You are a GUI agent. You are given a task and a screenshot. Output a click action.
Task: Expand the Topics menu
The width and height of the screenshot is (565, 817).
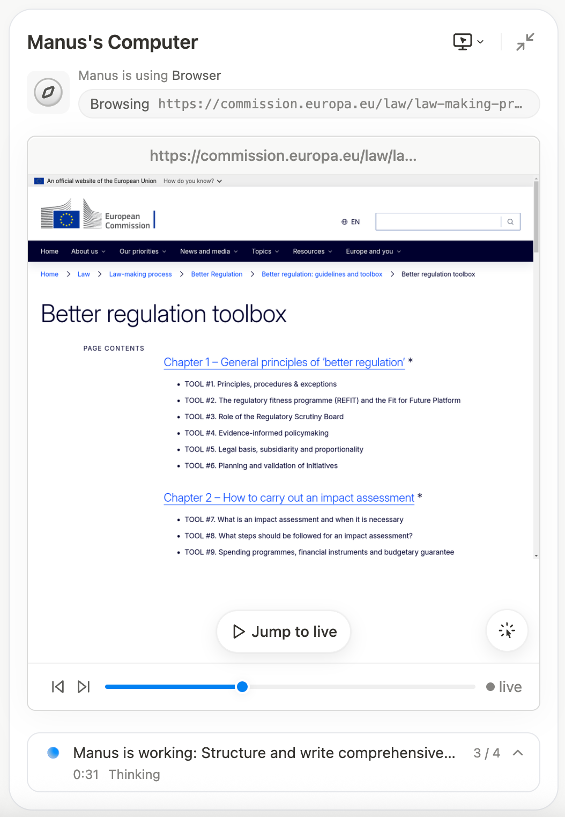click(265, 251)
